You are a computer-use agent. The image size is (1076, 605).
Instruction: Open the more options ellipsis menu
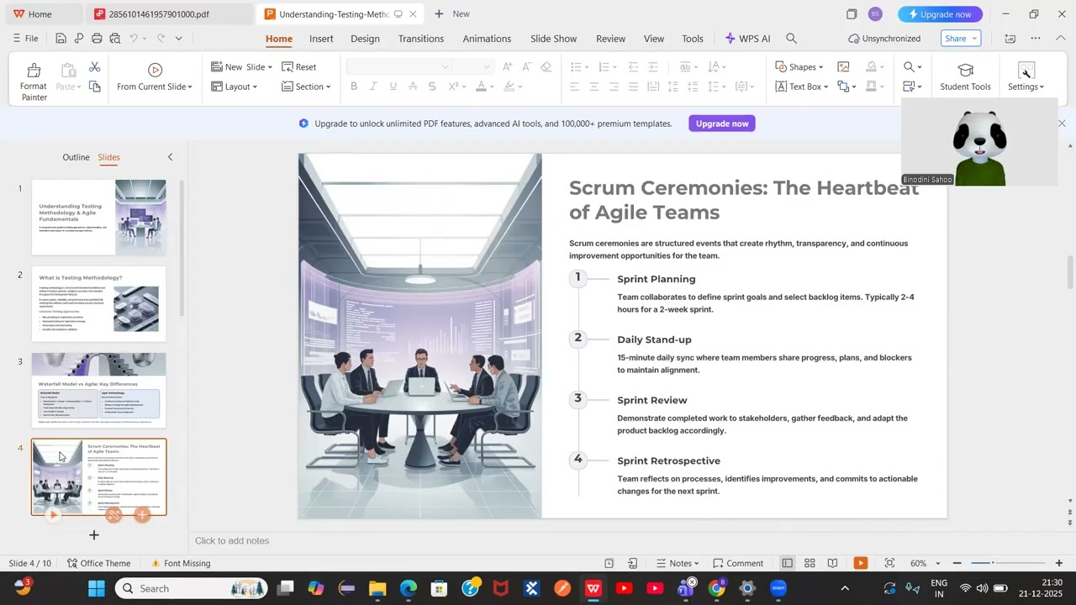1036,39
